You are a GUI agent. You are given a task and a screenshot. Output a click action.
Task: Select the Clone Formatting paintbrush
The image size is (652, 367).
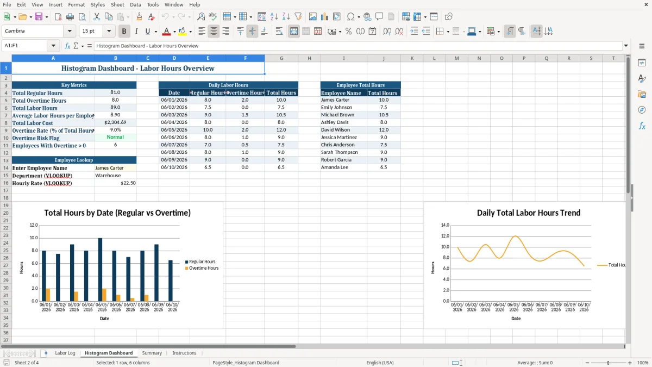click(x=140, y=17)
